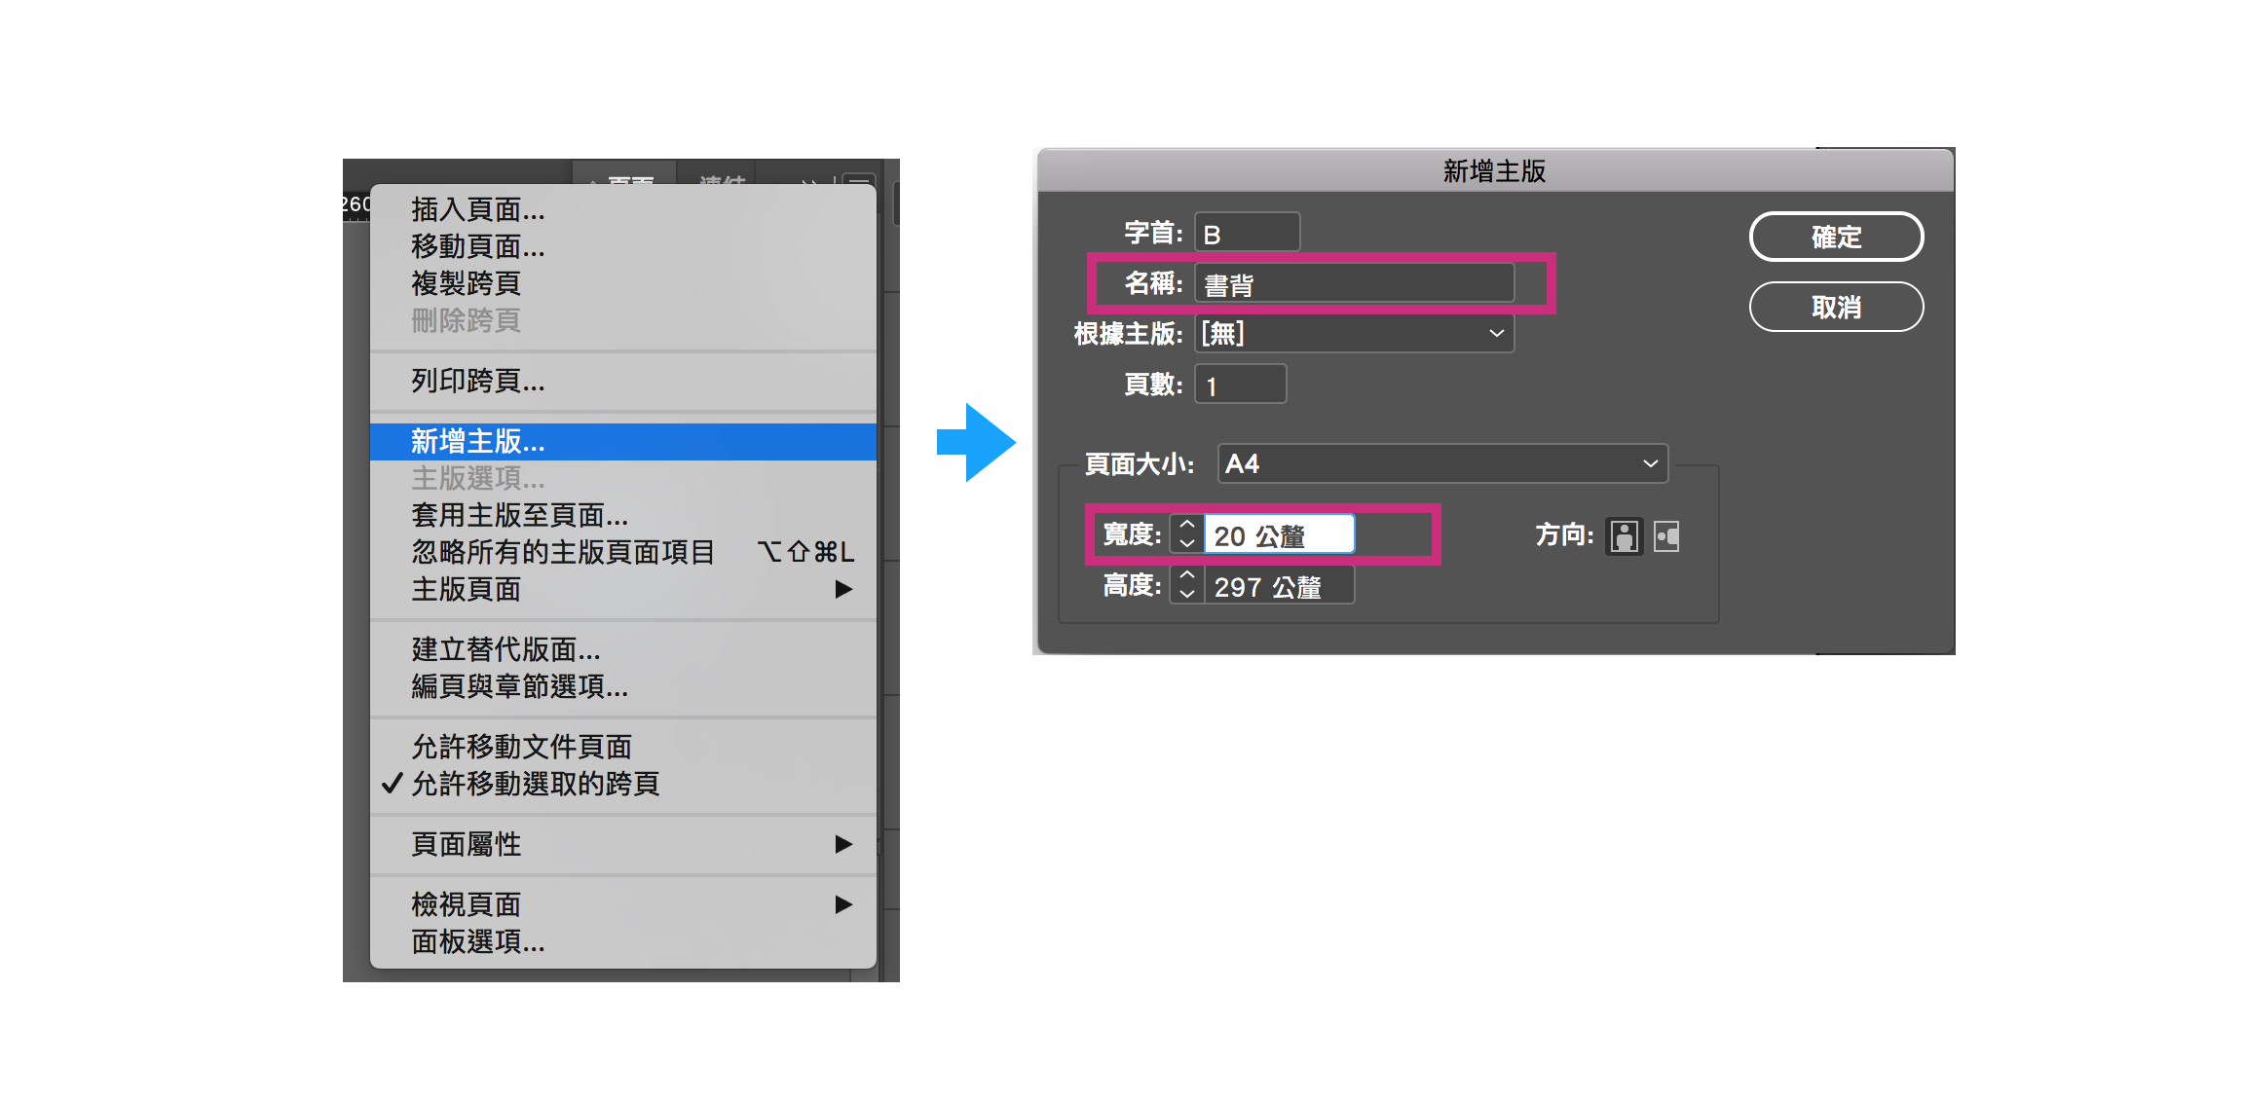Image resolution: width=2244 pixels, height=1102 pixels.
Task: Click the height stepper arrows
Action: click(1186, 585)
